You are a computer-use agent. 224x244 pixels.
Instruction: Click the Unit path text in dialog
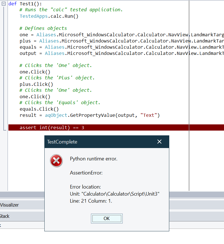[115, 194]
